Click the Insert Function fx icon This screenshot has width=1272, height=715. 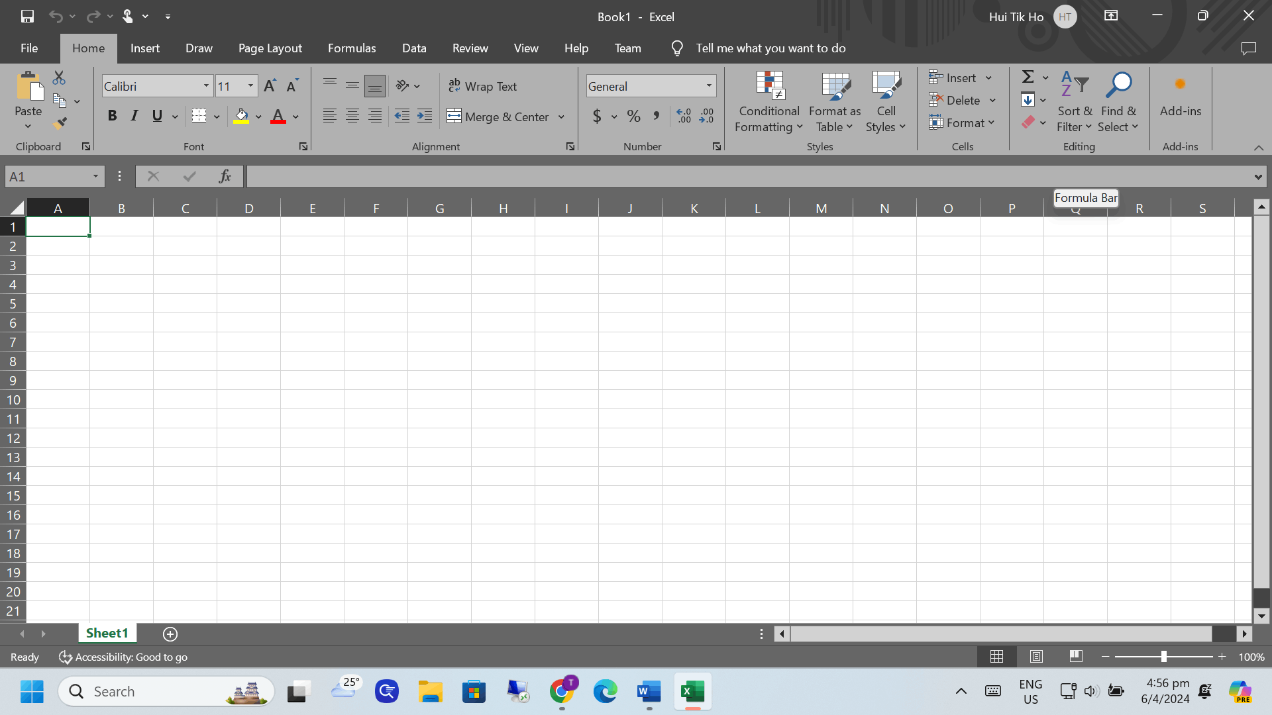[x=225, y=176]
